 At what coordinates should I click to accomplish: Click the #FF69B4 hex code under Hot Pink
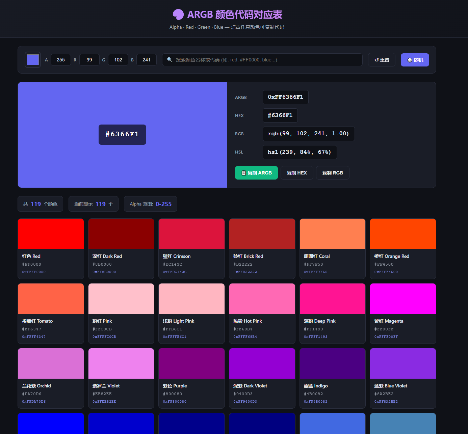(x=243, y=329)
